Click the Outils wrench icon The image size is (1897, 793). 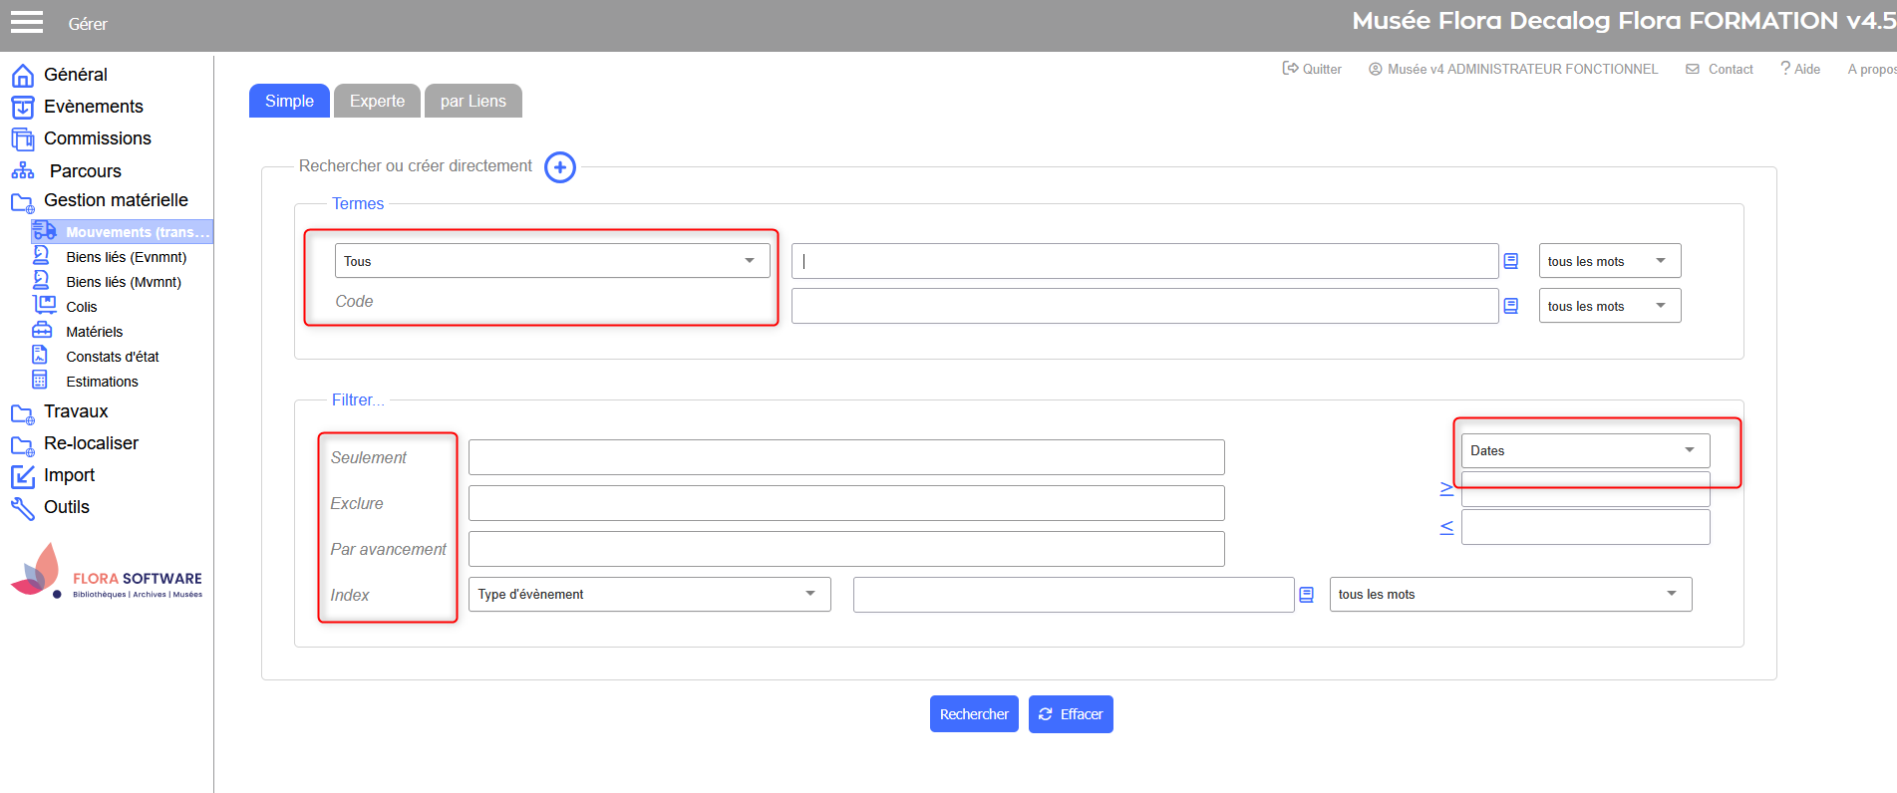pyautogui.click(x=23, y=508)
